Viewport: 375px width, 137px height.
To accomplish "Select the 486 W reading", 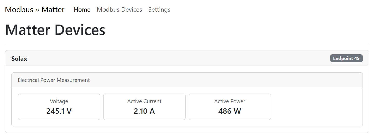I will pos(230,111).
